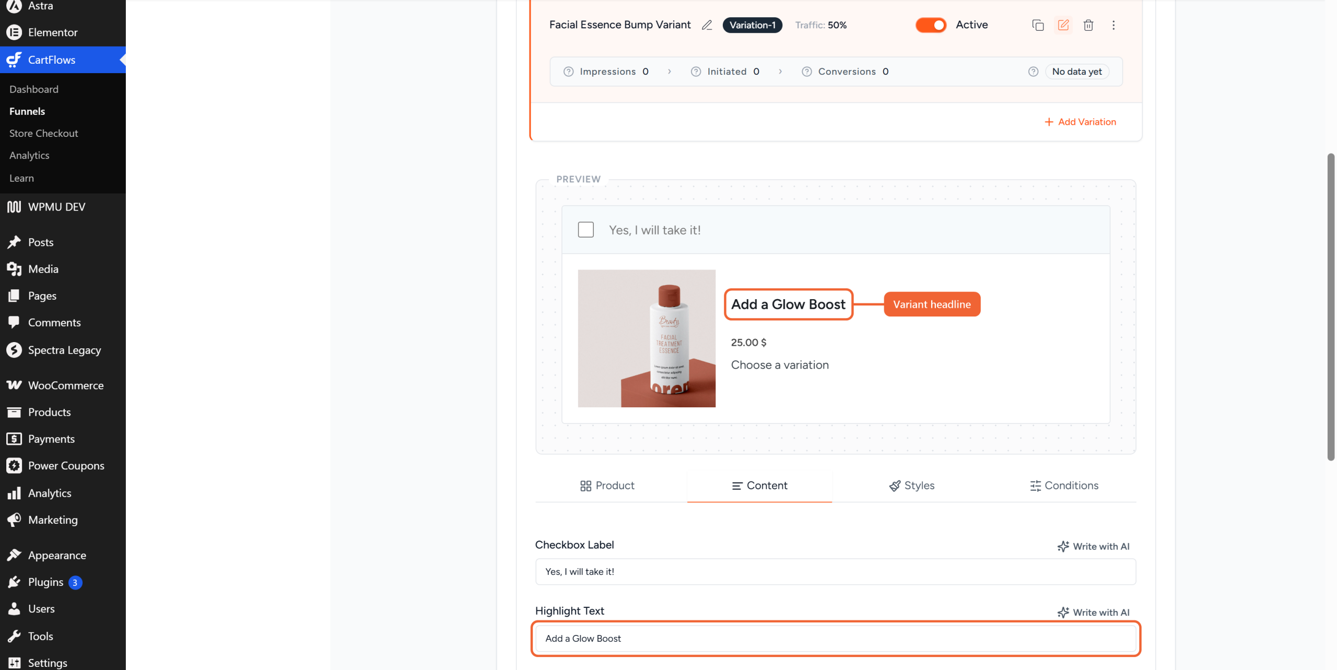Screen dimensions: 1337x670
Task: Open the Learn submenu item
Action: tap(21, 178)
